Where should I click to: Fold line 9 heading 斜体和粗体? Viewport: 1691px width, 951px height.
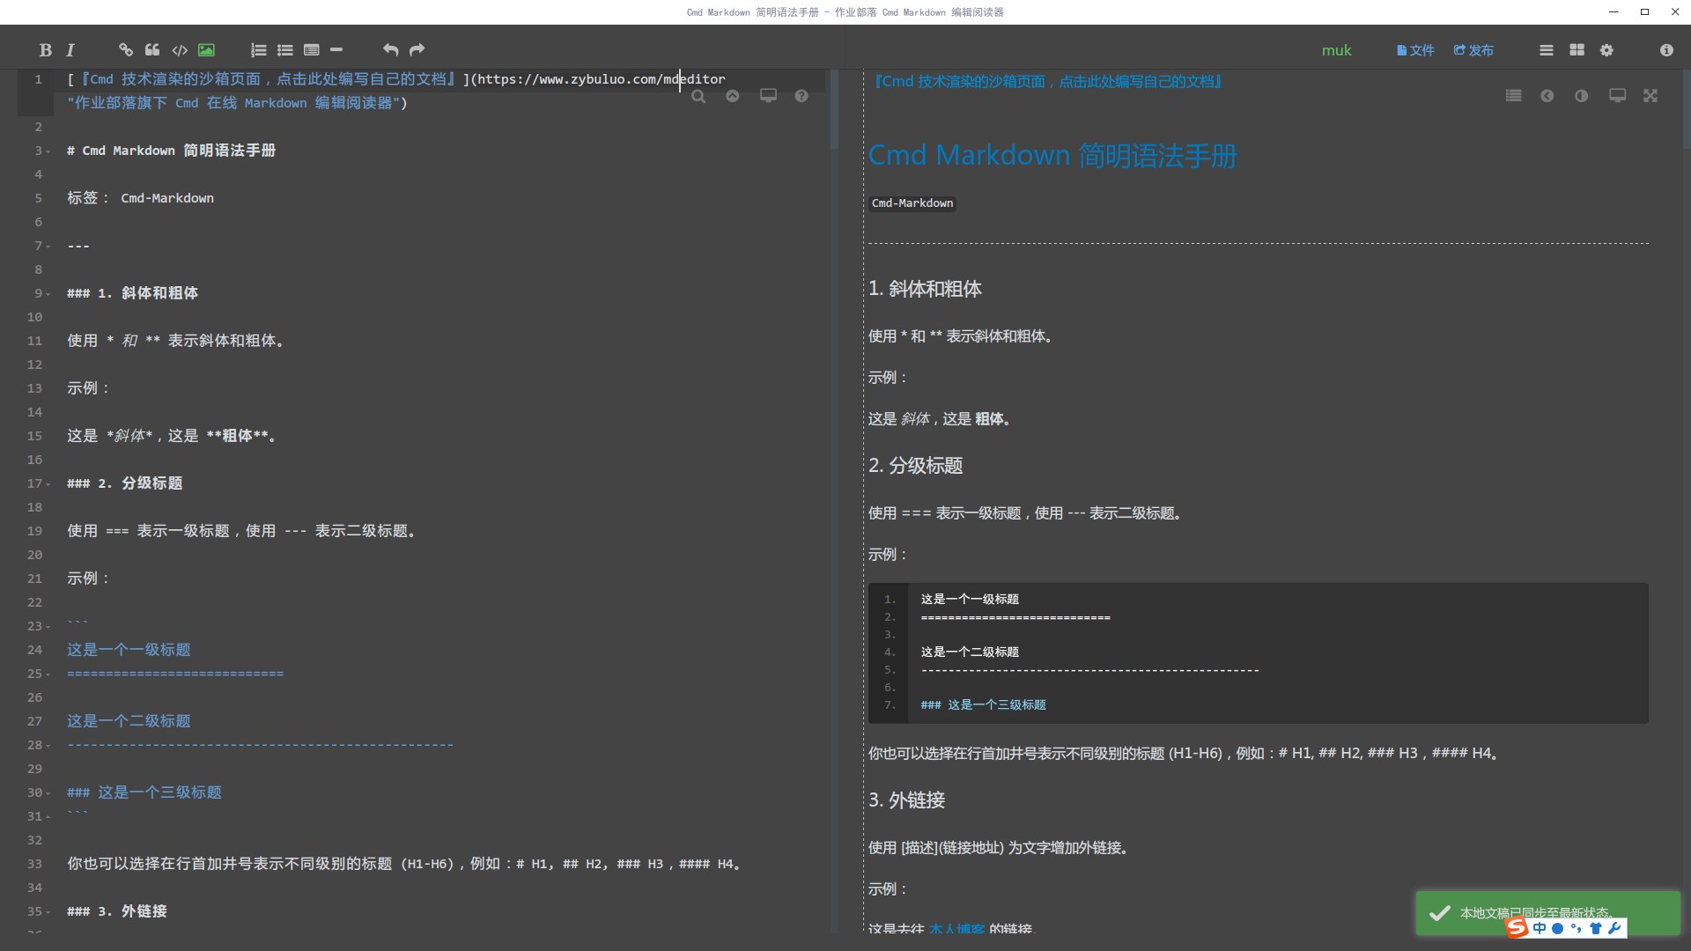[x=48, y=294]
